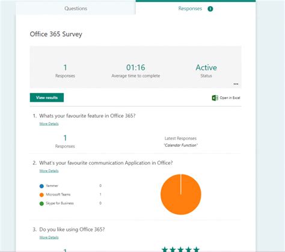Click the Excel icon
The image size is (285, 252).
coord(215,98)
